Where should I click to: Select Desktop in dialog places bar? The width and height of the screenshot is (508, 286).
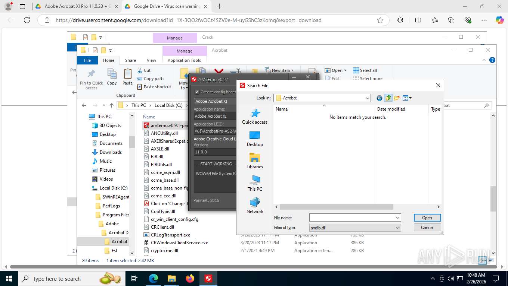[x=255, y=139]
